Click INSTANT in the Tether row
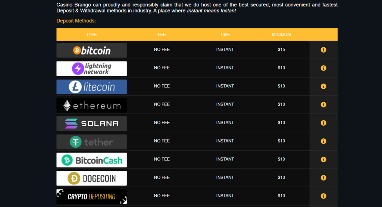This screenshot has height=207, width=382. 225,141
